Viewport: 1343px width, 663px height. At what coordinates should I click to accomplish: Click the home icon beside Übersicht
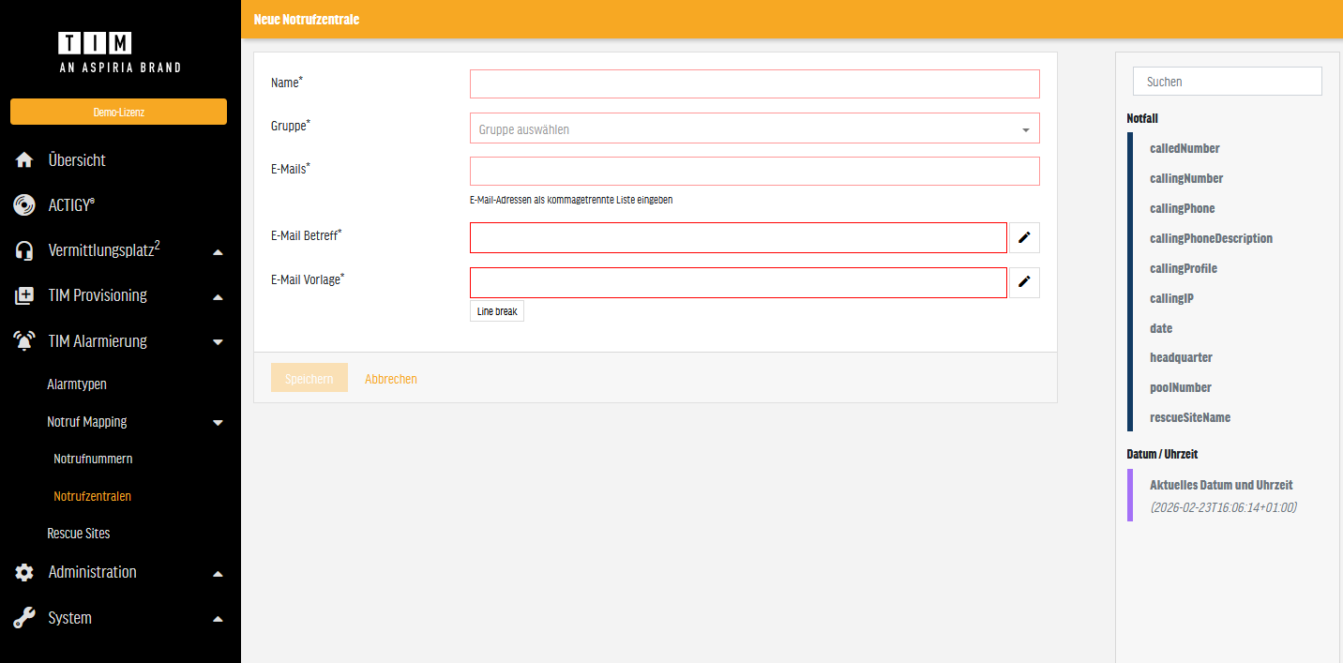pos(24,160)
